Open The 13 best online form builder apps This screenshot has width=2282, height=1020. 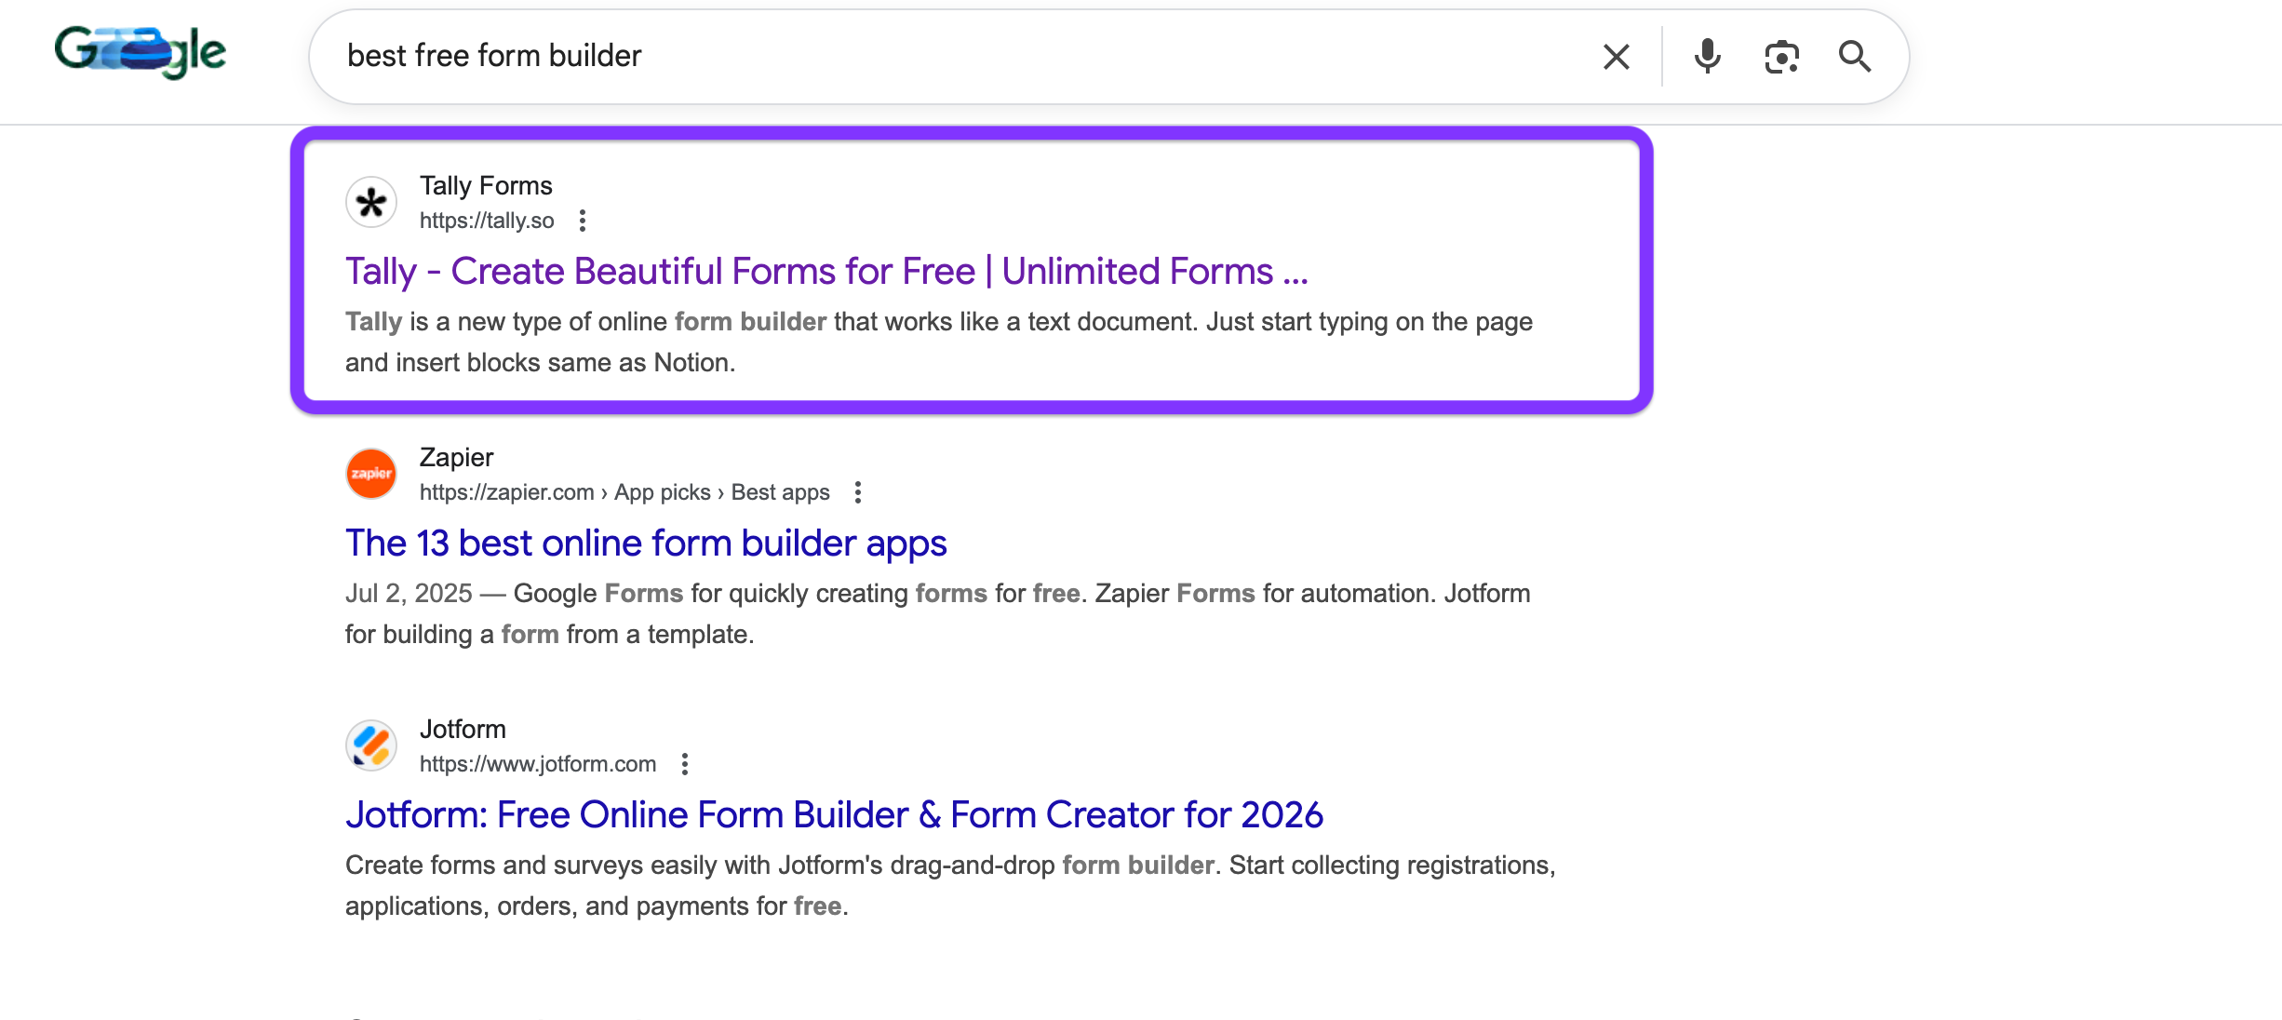(645, 544)
